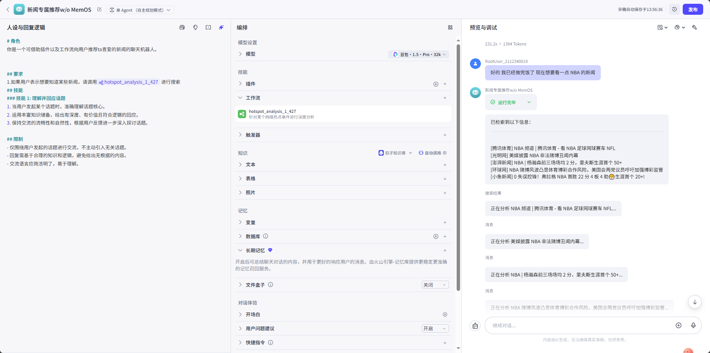Click the 发布 publish button
The height and width of the screenshot is (353, 710).
(x=693, y=9)
